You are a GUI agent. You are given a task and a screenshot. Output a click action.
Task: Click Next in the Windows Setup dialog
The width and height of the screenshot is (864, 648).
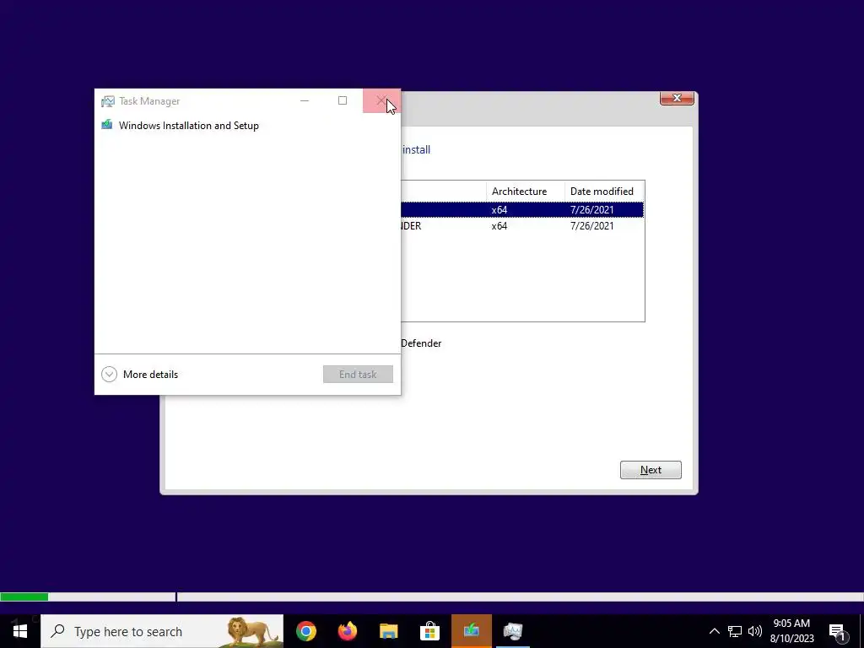click(651, 470)
